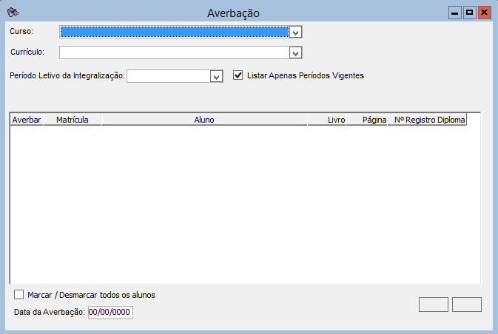Expand the Currículo dropdown arrow

[x=295, y=53]
